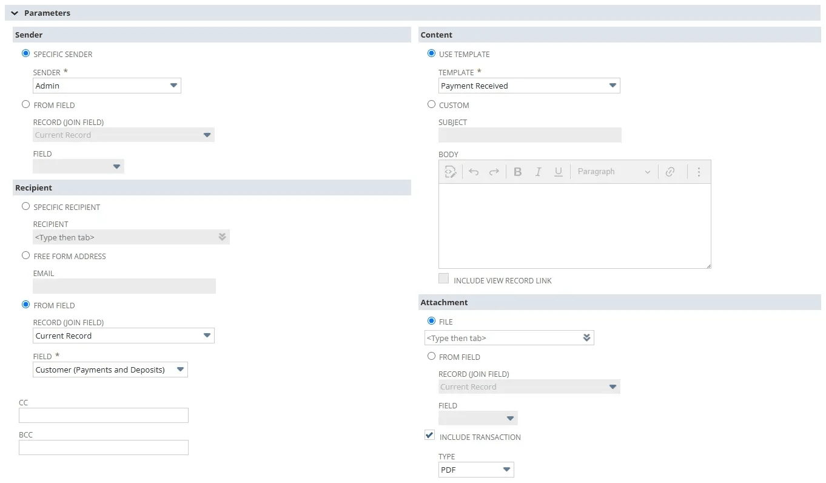This screenshot has height=483, width=826.
Task: Select the Specific Sender radio button
Action: point(25,53)
